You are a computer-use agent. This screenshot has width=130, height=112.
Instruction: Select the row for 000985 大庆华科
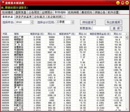point(63,57)
